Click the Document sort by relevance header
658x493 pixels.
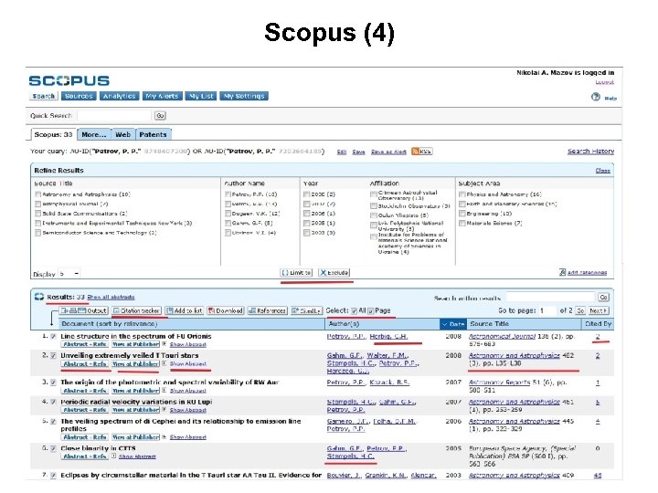coord(110,324)
